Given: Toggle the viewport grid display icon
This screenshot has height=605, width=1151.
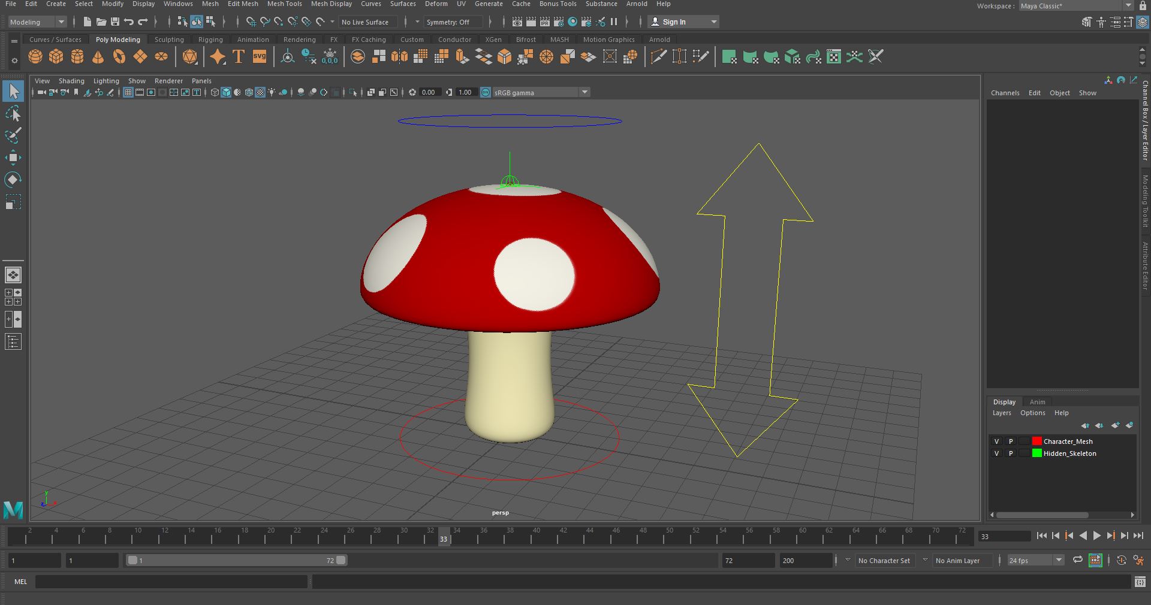Looking at the screenshot, I should (x=128, y=92).
